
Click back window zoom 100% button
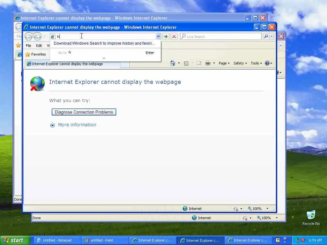[264, 218]
